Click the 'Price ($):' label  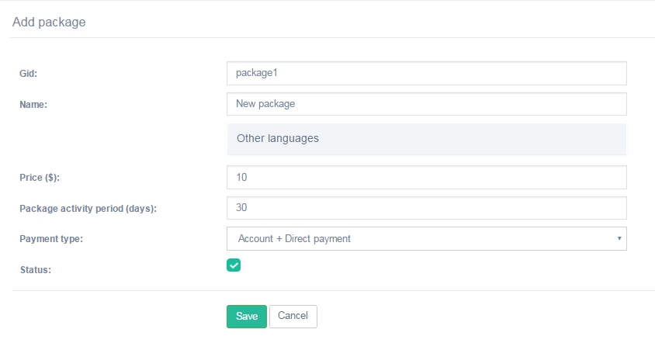(x=40, y=178)
